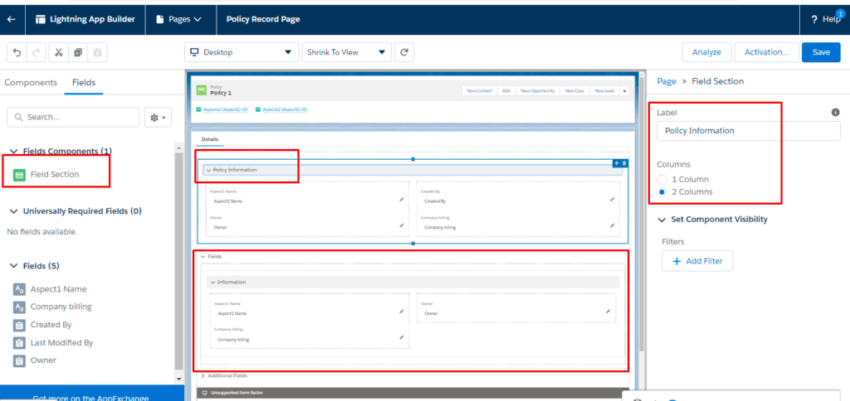Open the Shrink To View dropdown

coord(346,52)
